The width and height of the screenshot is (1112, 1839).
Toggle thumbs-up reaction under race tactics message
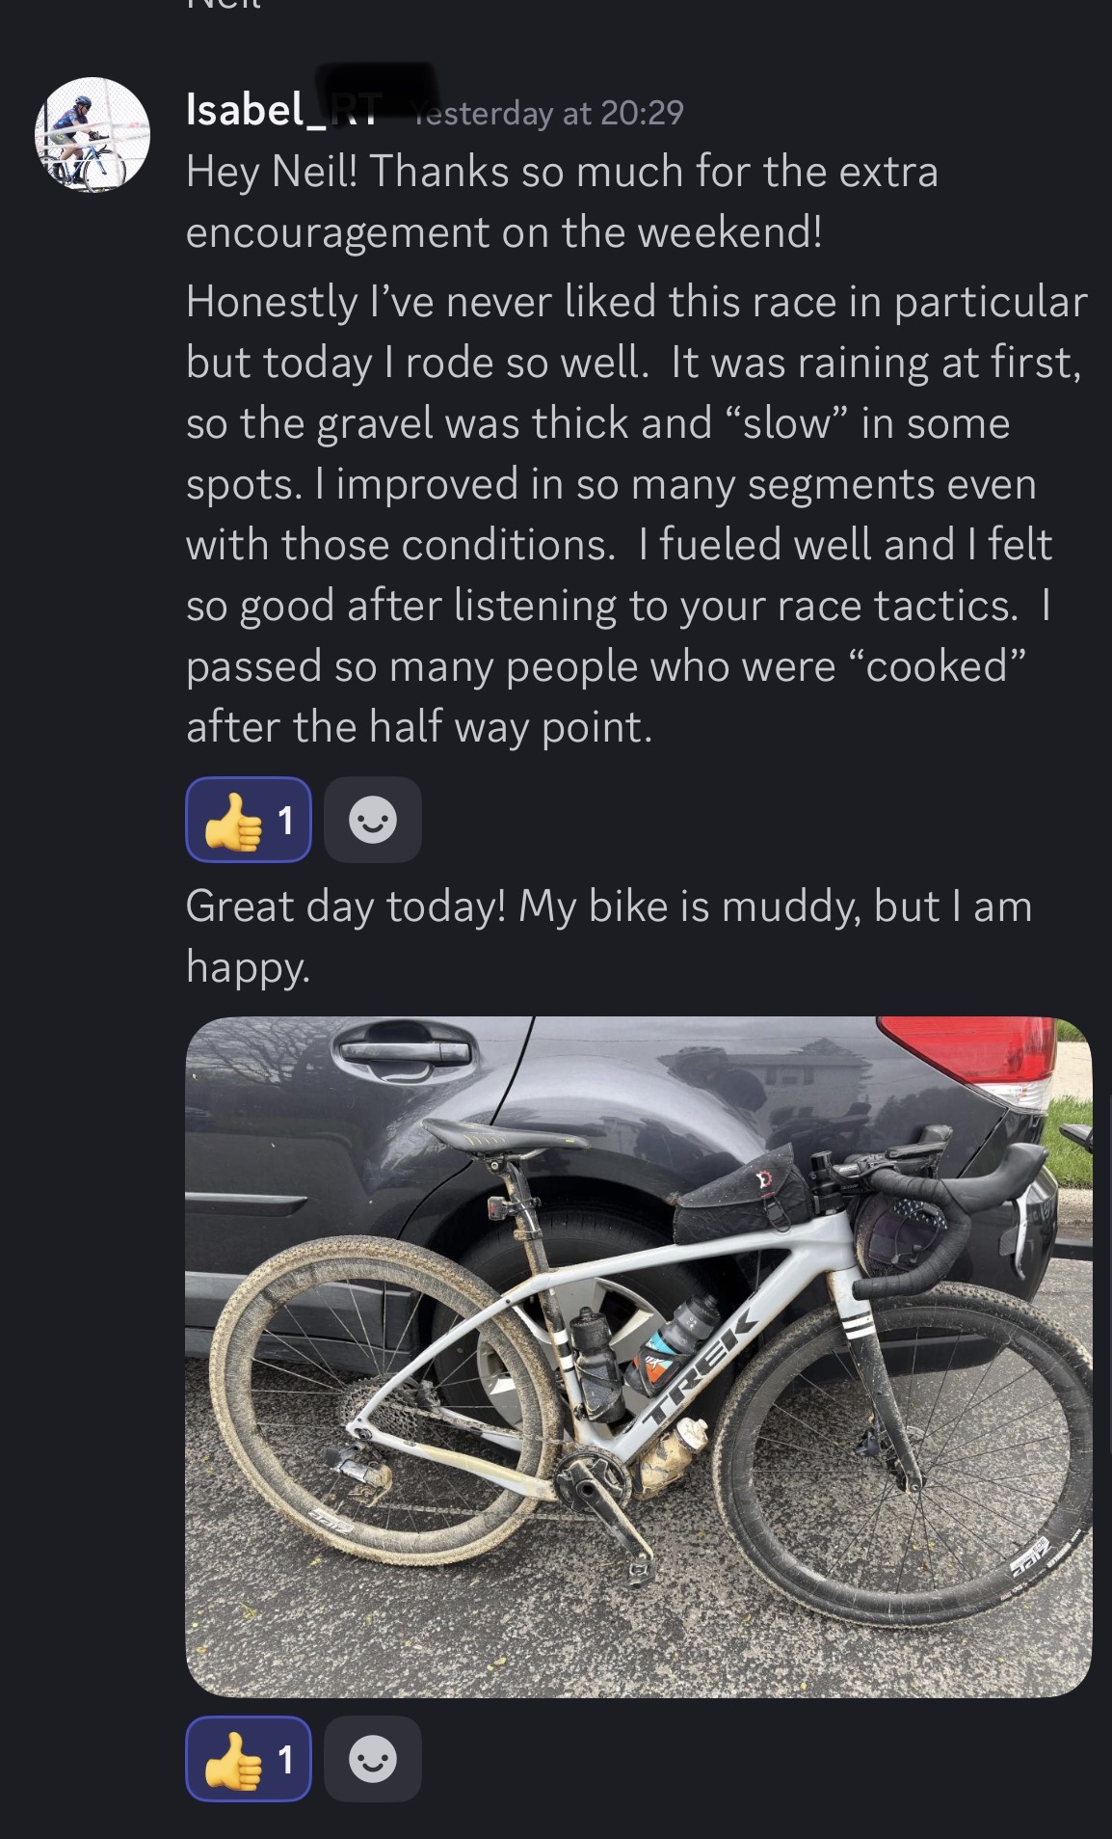(x=249, y=820)
